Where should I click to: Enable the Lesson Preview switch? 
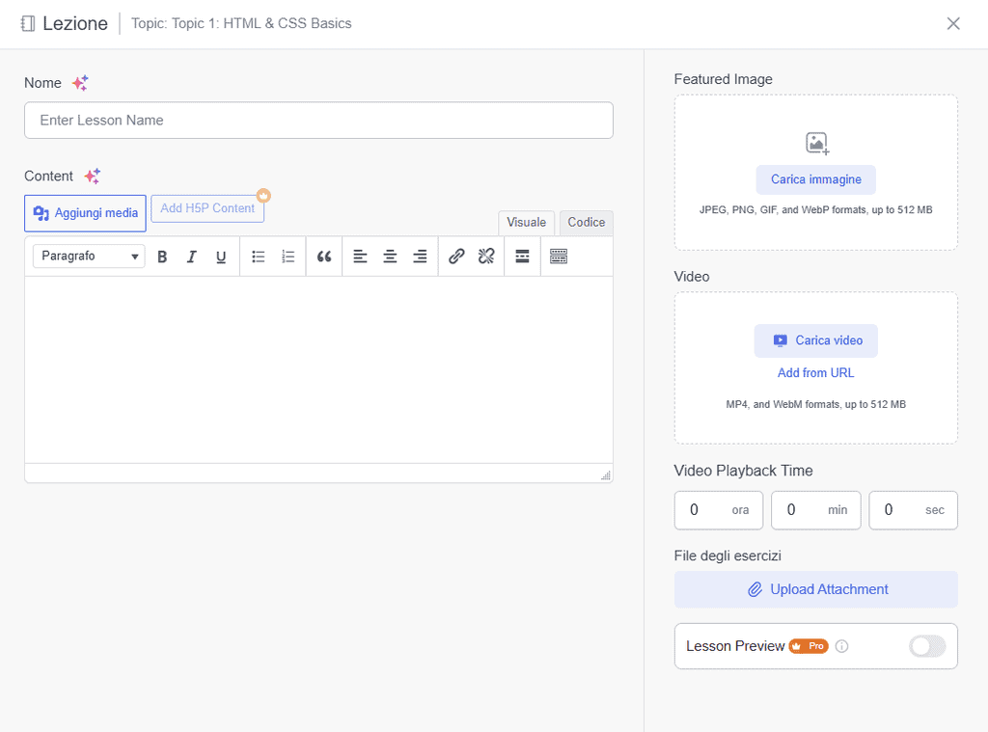(x=927, y=646)
